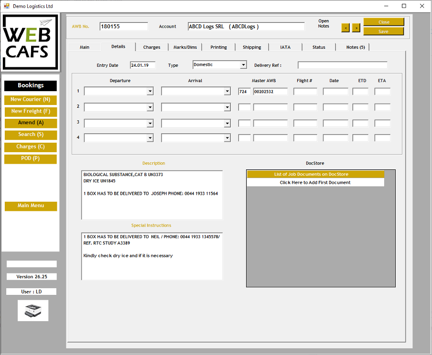
Task: Go to previous record with left arrow
Action: (346, 28)
